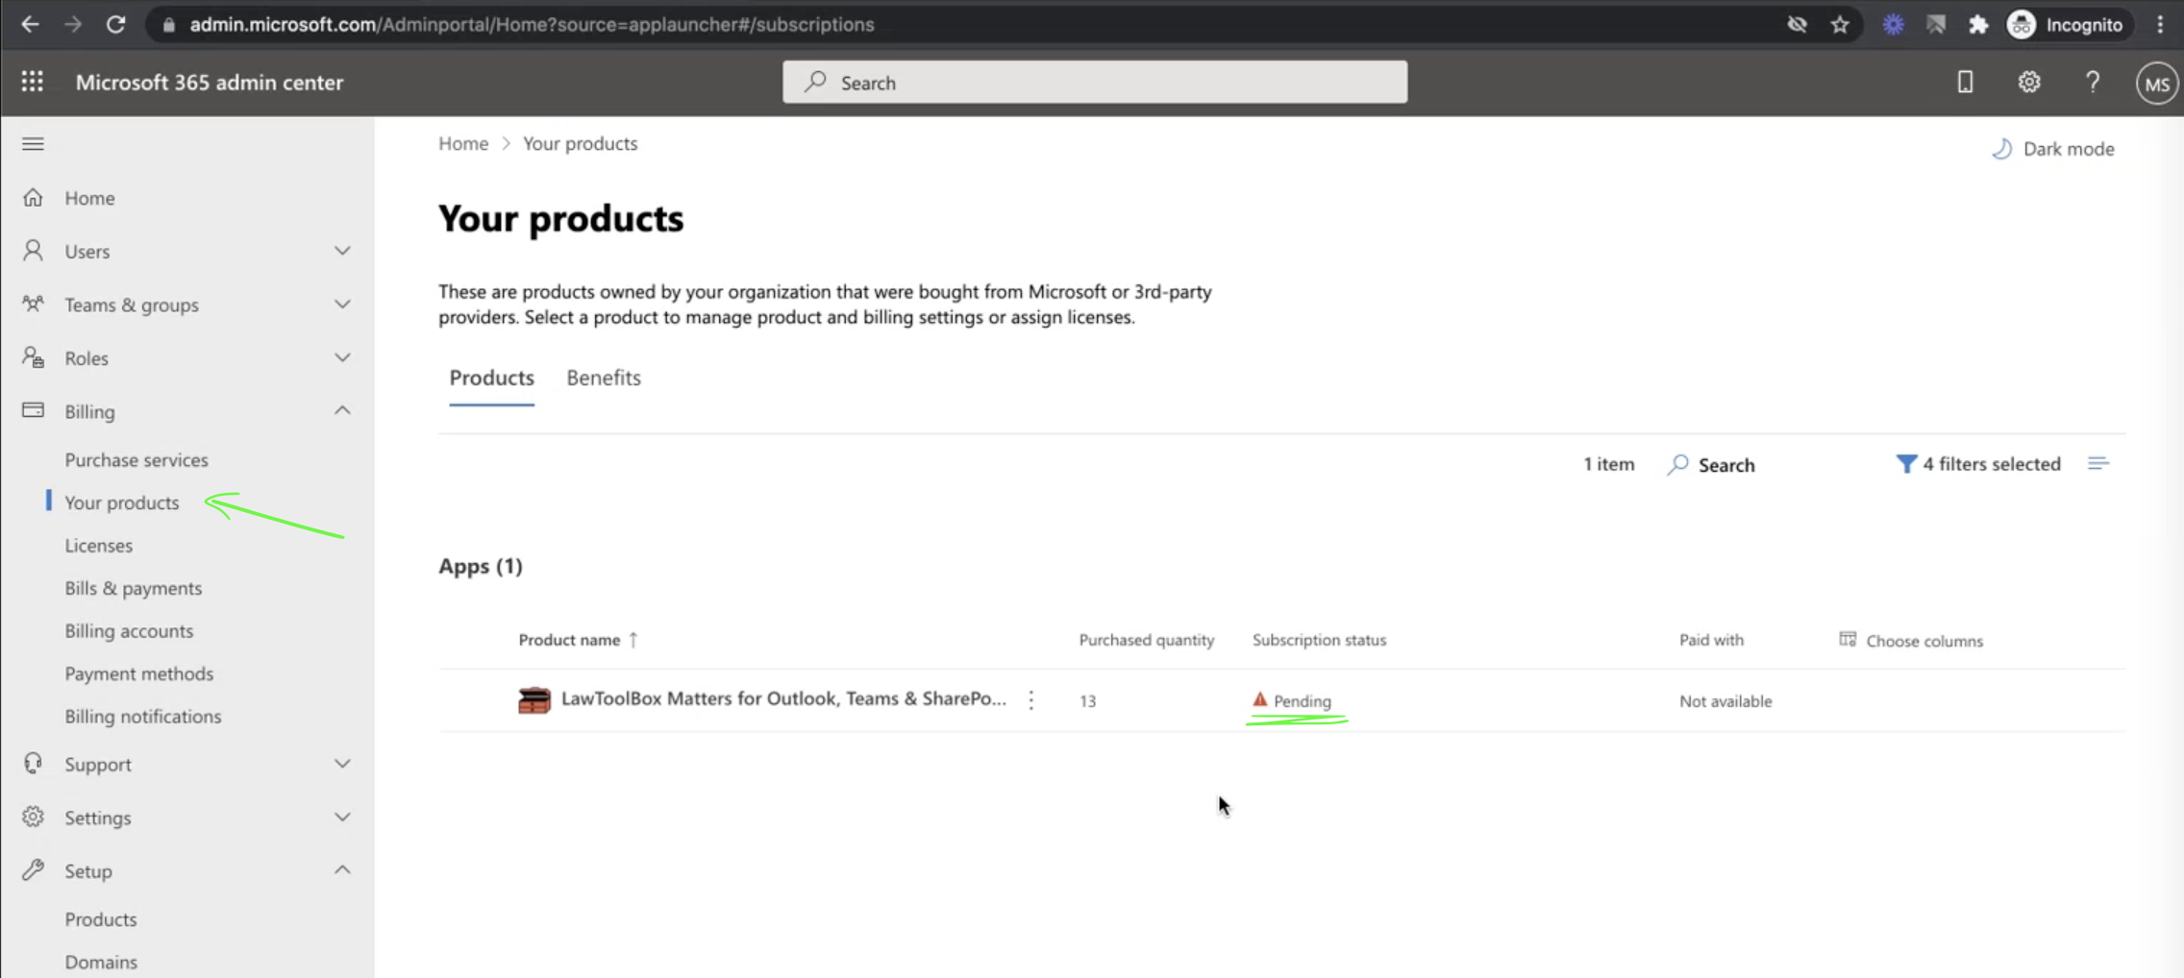Click the Billing card icon
Image resolution: width=2184 pixels, height=978 pixels.
33,410
